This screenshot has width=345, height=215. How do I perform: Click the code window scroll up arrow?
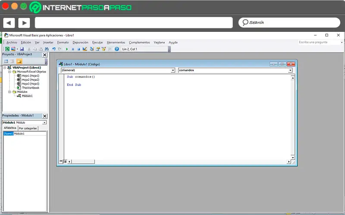tap(293, 78)
